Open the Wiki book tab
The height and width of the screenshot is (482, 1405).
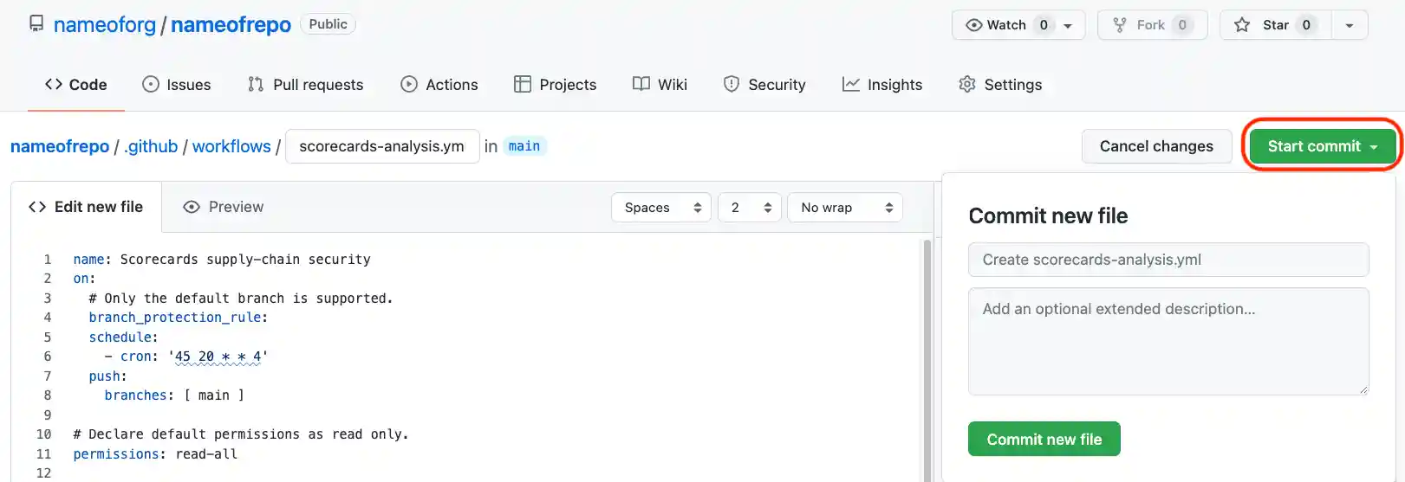pyautogui.click(x=660, y=85)
